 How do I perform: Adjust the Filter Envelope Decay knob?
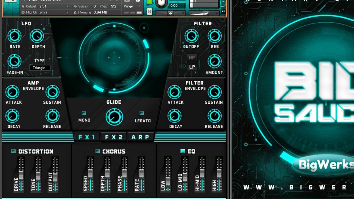[175, 116]
